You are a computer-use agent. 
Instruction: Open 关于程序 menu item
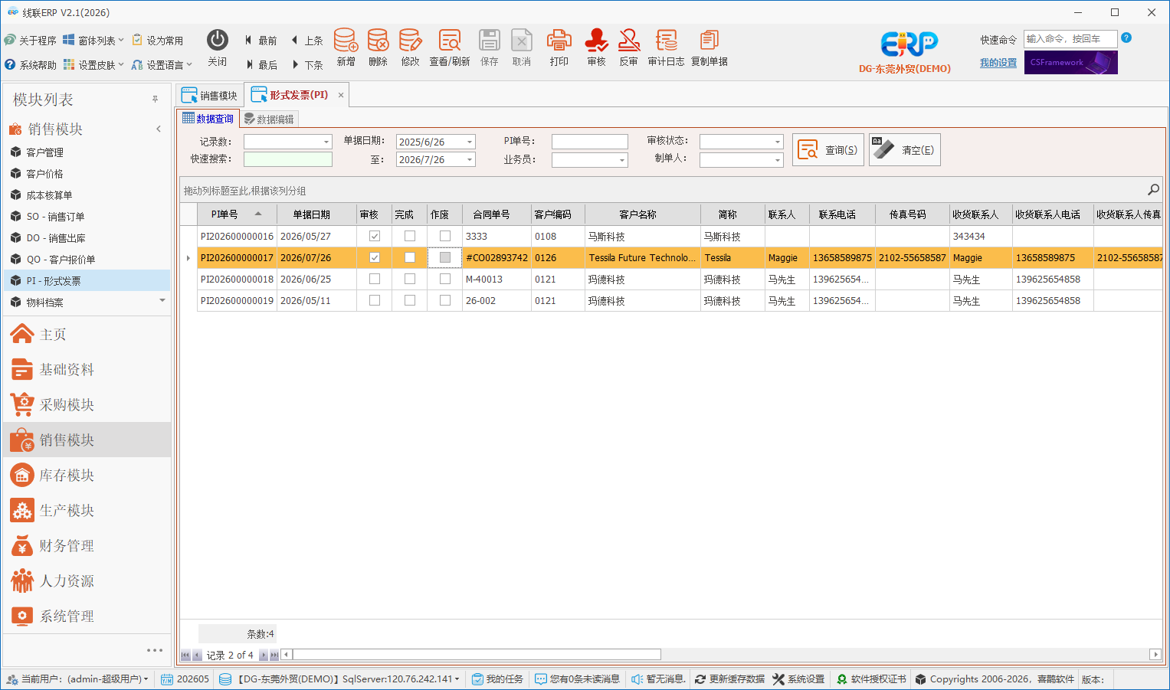31,41
